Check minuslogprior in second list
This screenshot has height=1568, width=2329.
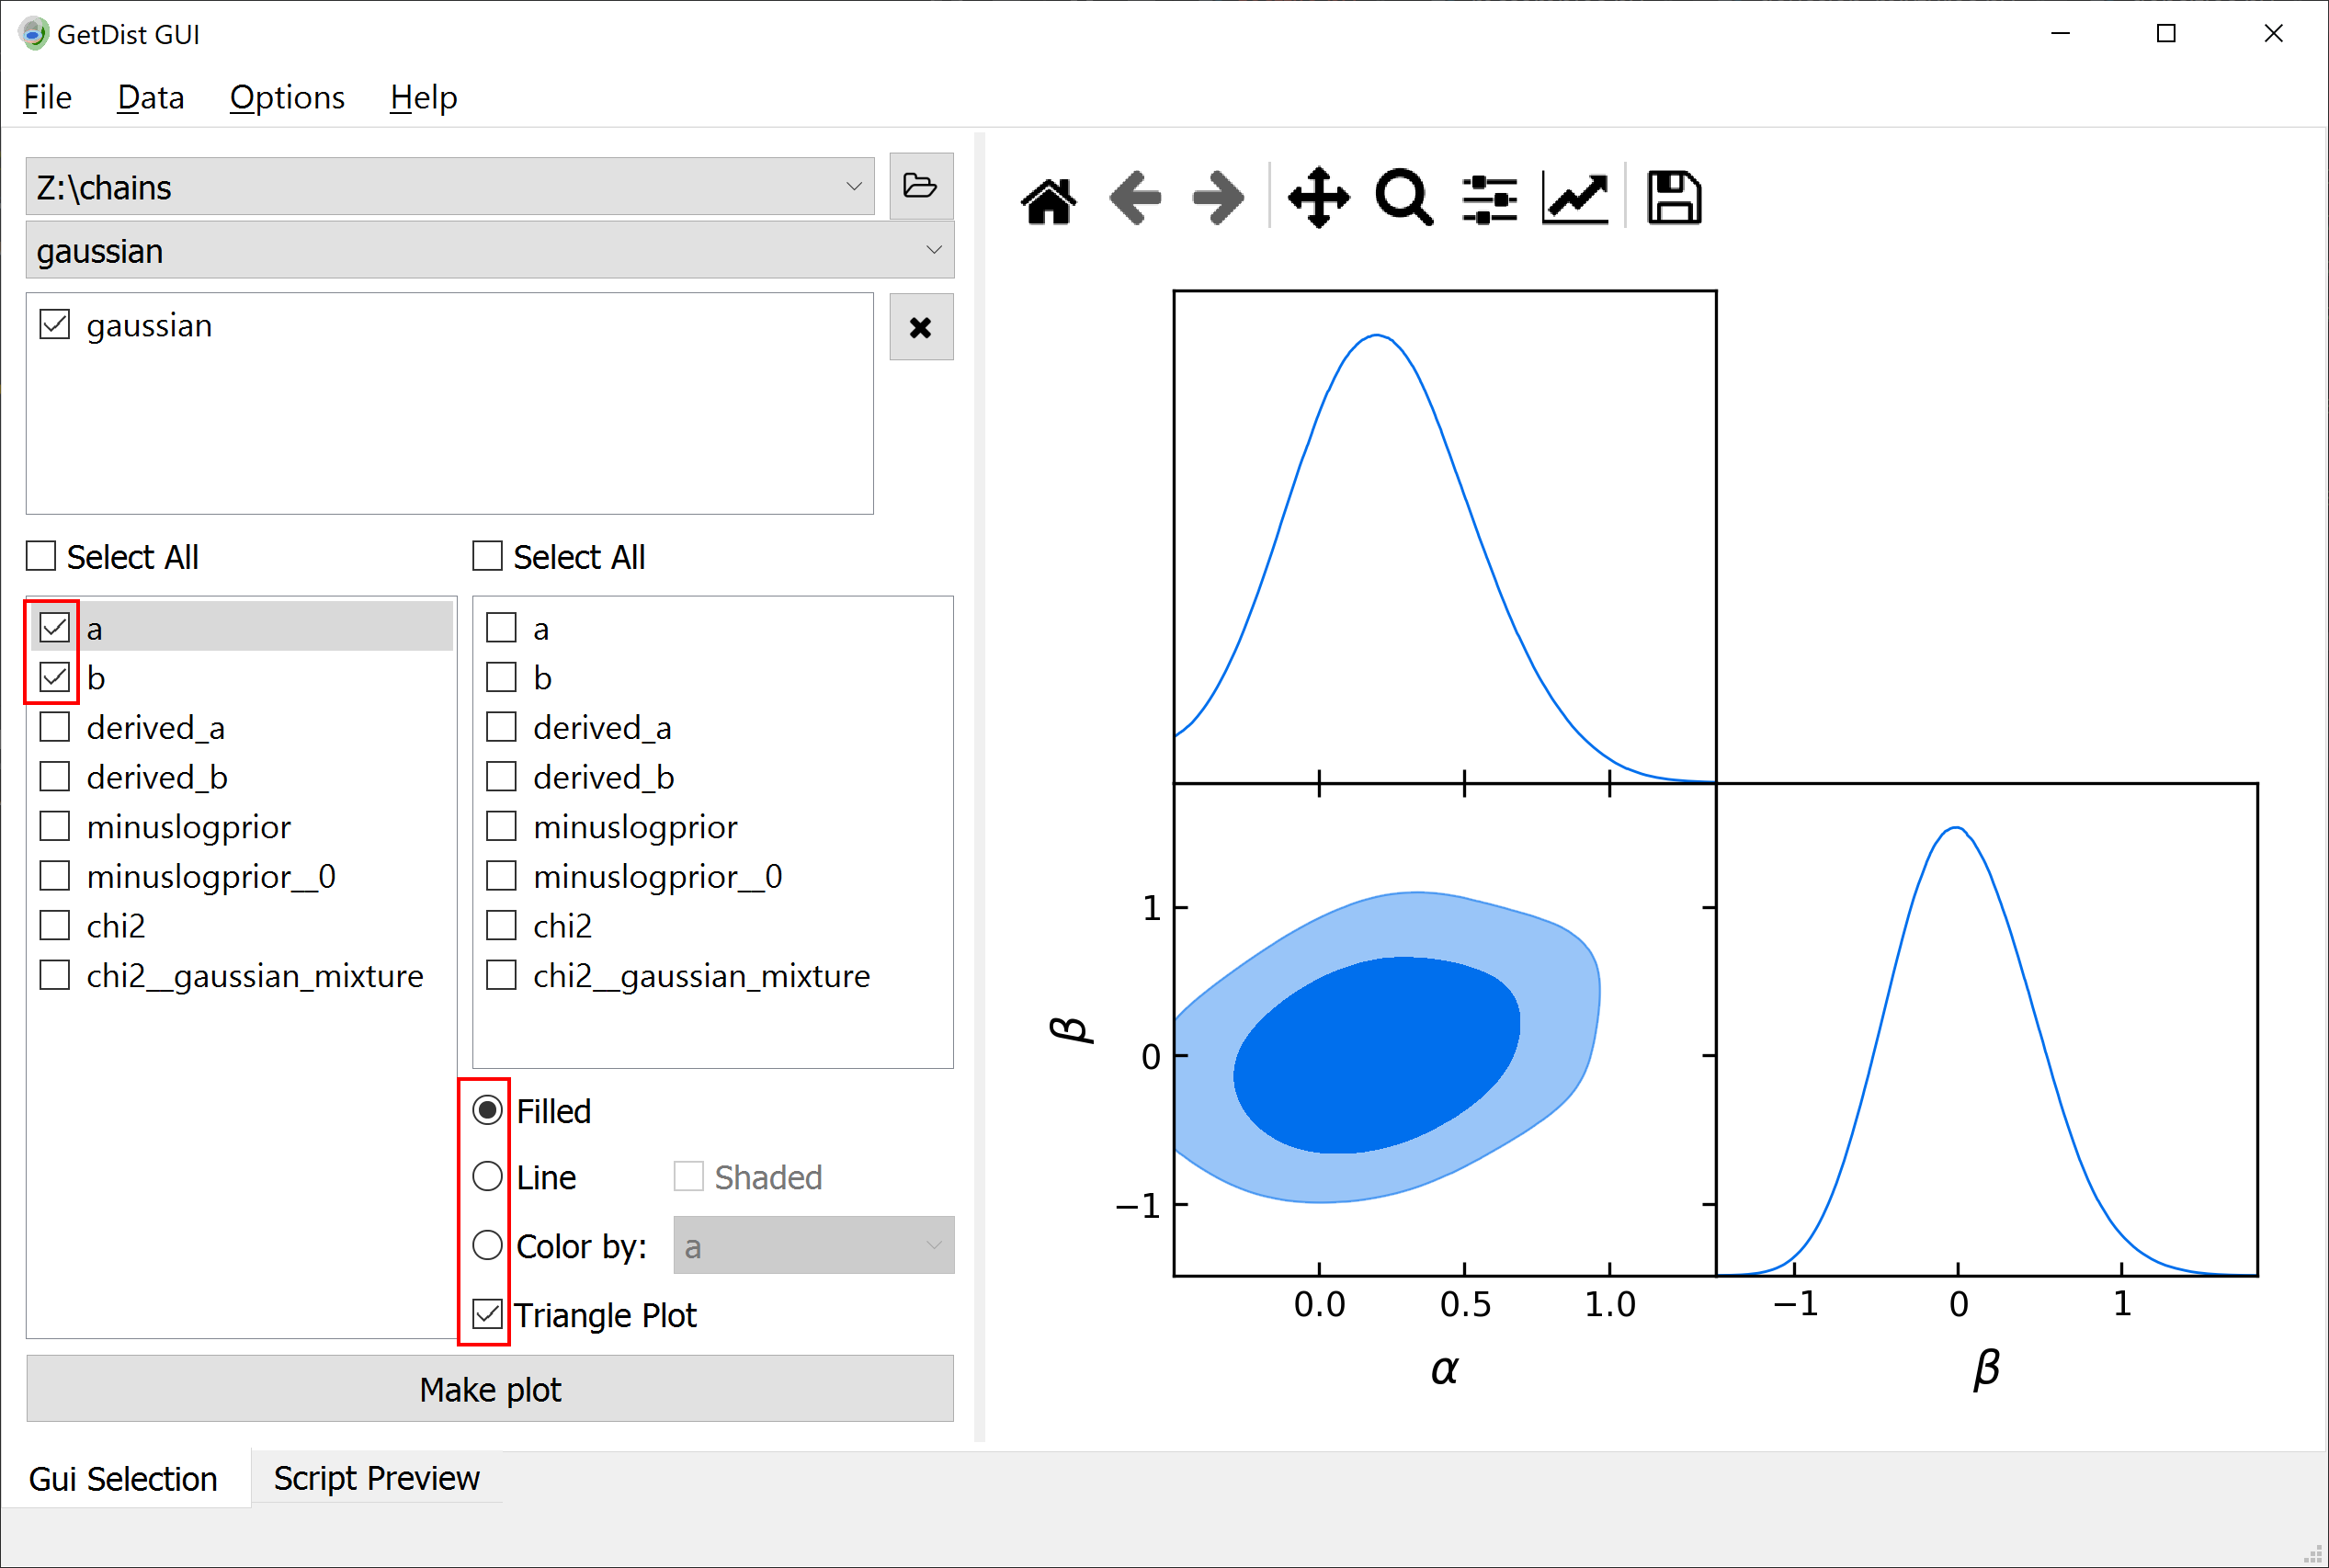(501, 826)
